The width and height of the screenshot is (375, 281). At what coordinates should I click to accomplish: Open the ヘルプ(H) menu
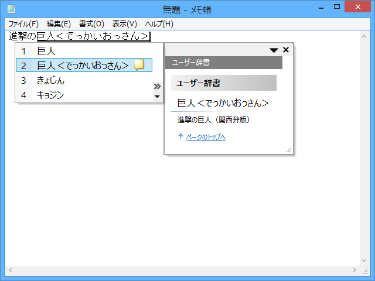click(159, 24)
